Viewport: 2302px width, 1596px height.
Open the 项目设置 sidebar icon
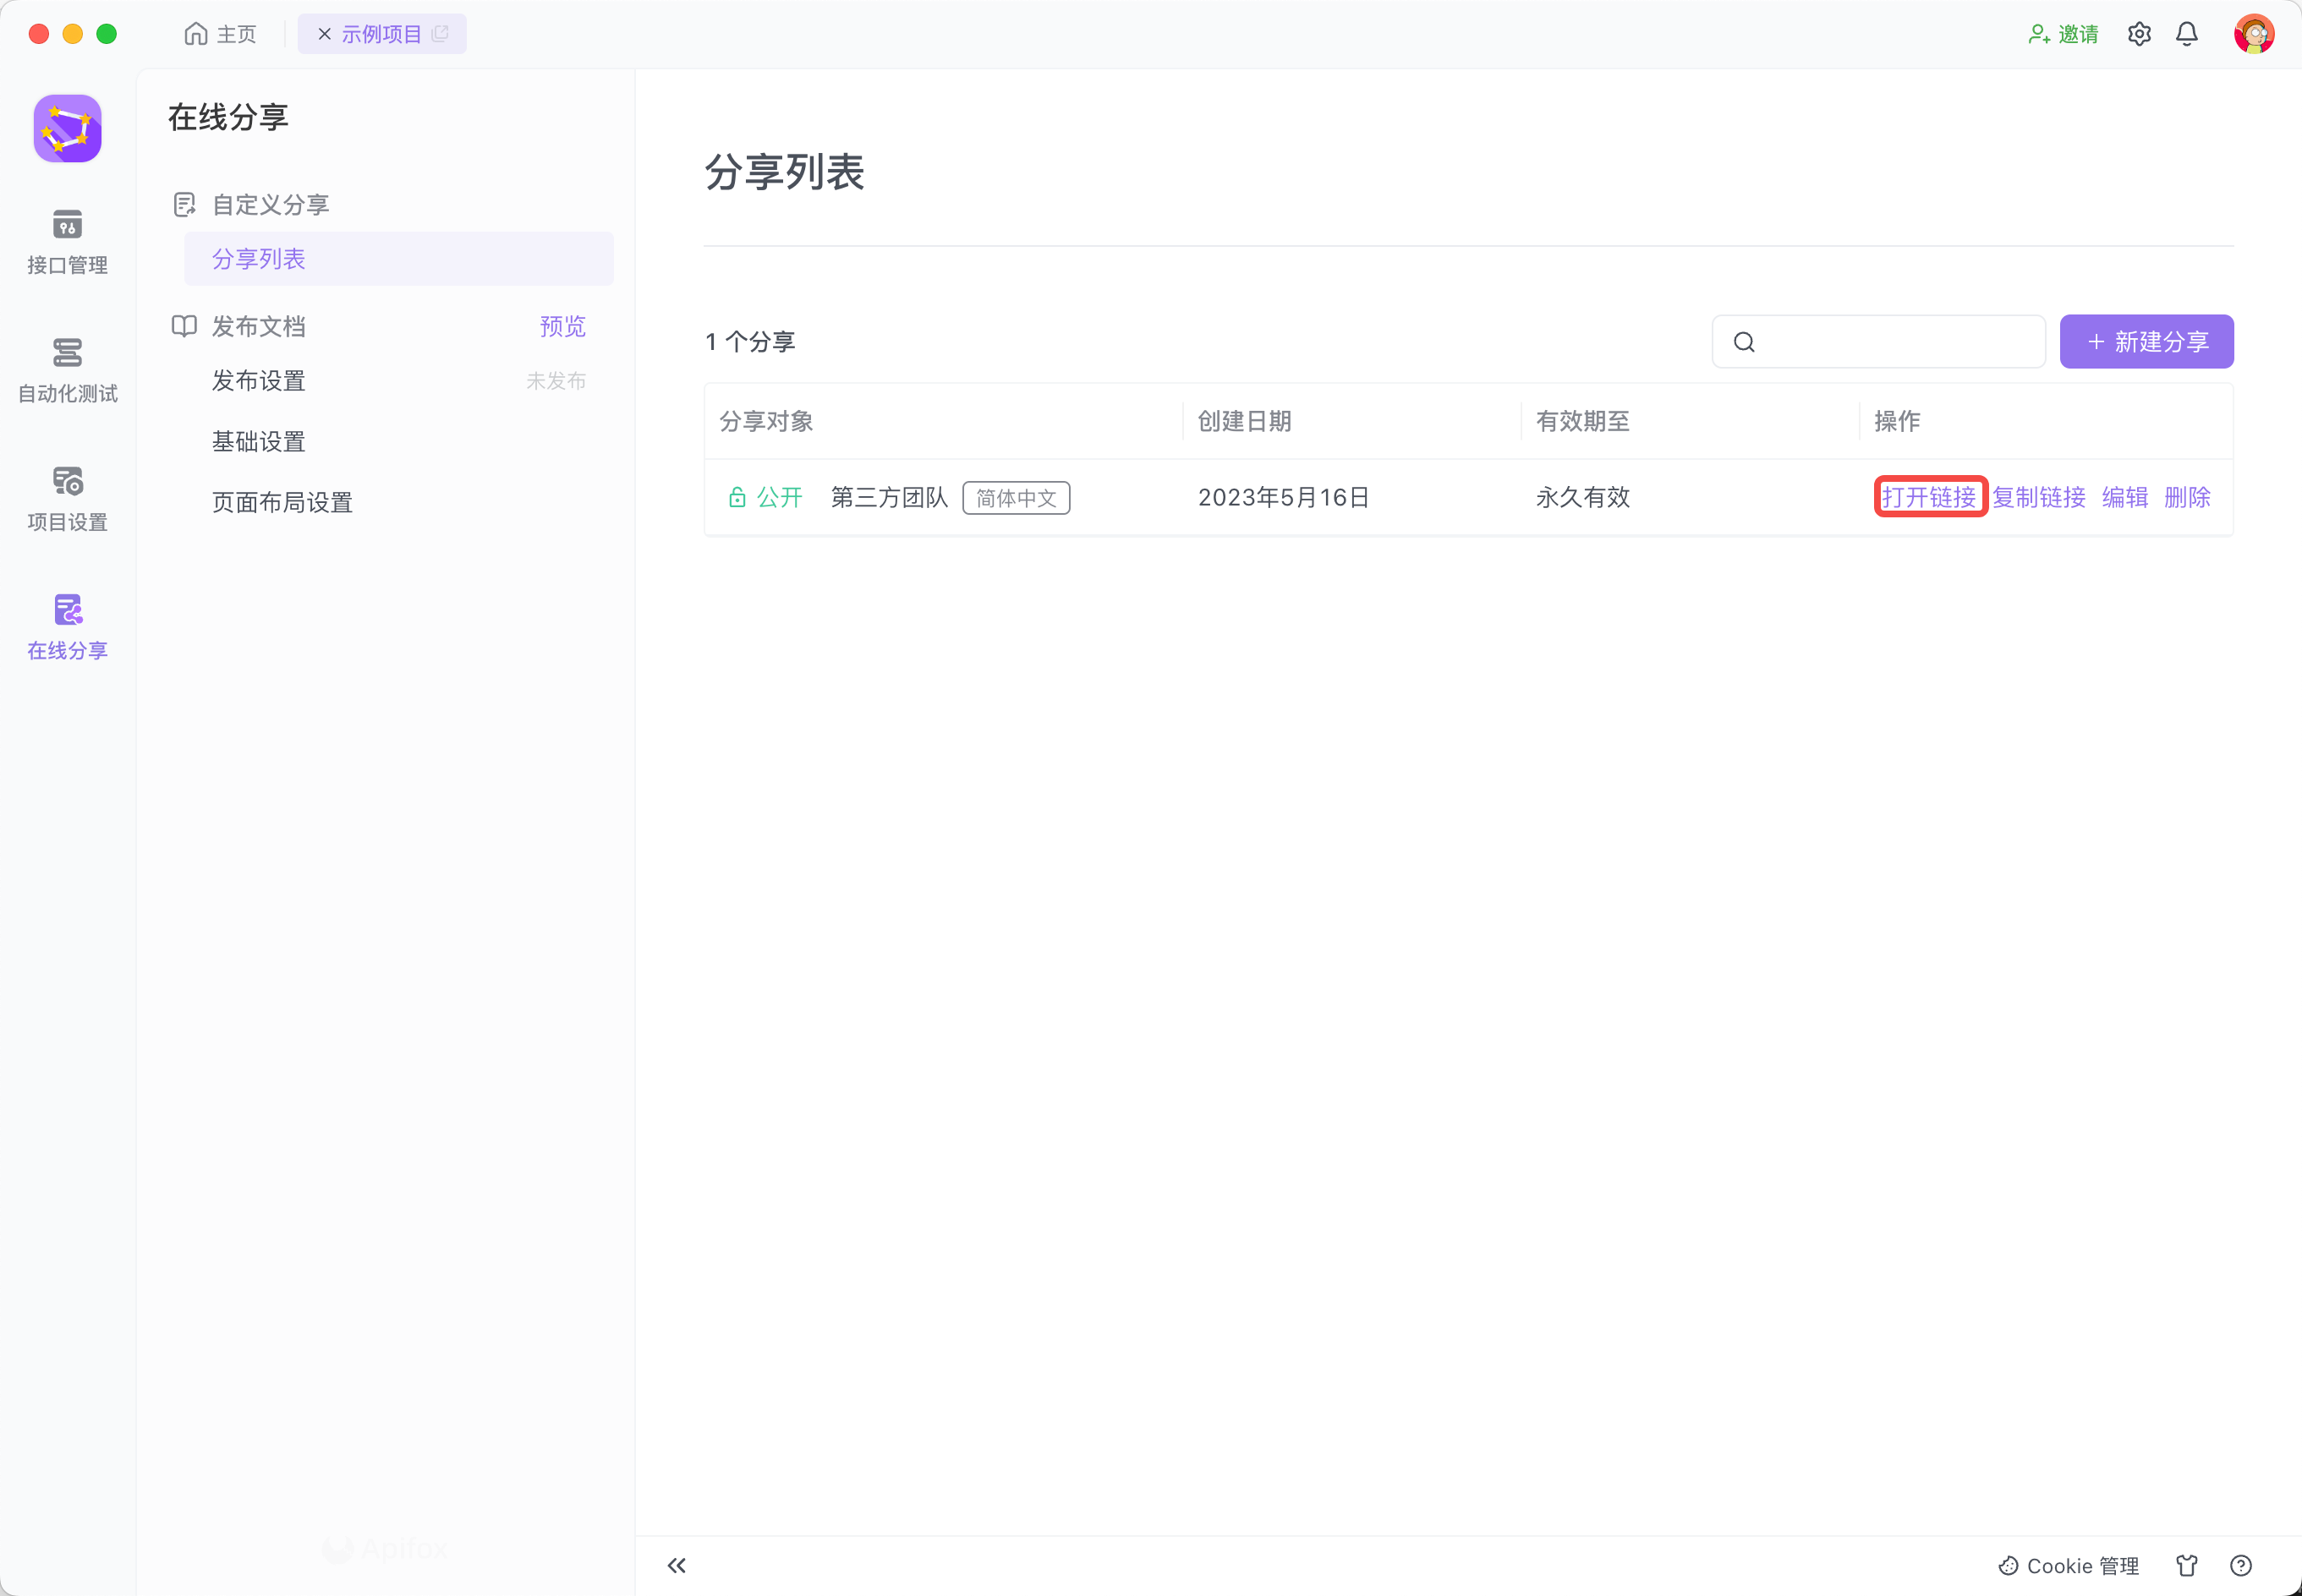(x=67, y=498)
